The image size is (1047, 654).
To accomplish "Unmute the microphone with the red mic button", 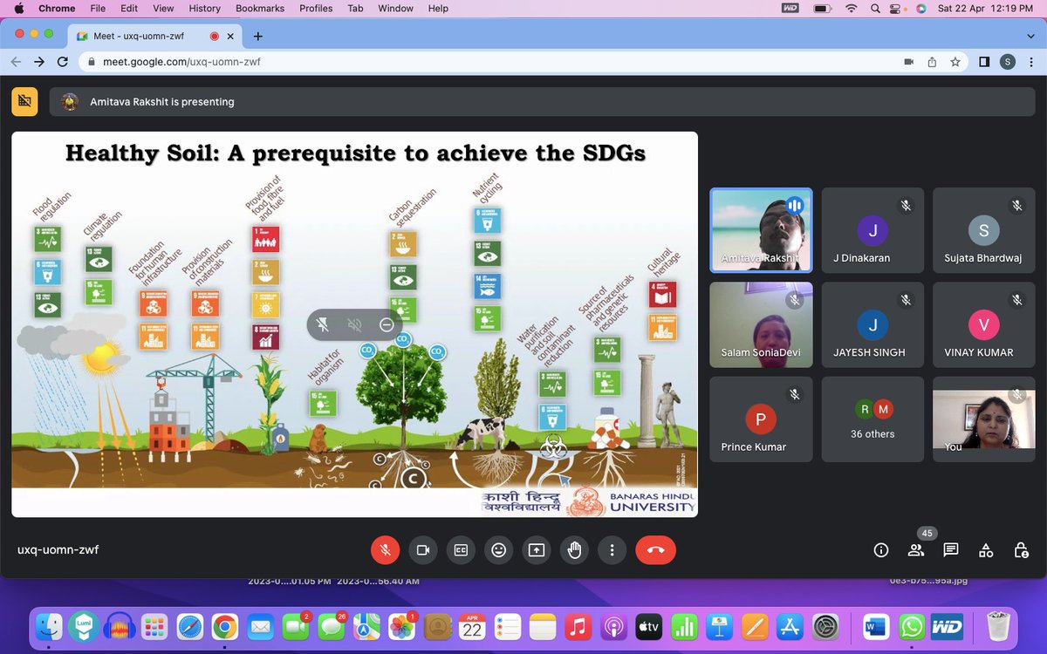I will (x=385, y=550).
